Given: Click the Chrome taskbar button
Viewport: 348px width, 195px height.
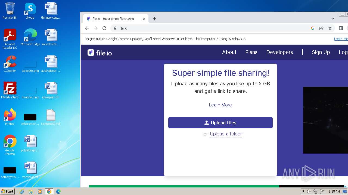Looking at the screenshot, I should point(49,191).
